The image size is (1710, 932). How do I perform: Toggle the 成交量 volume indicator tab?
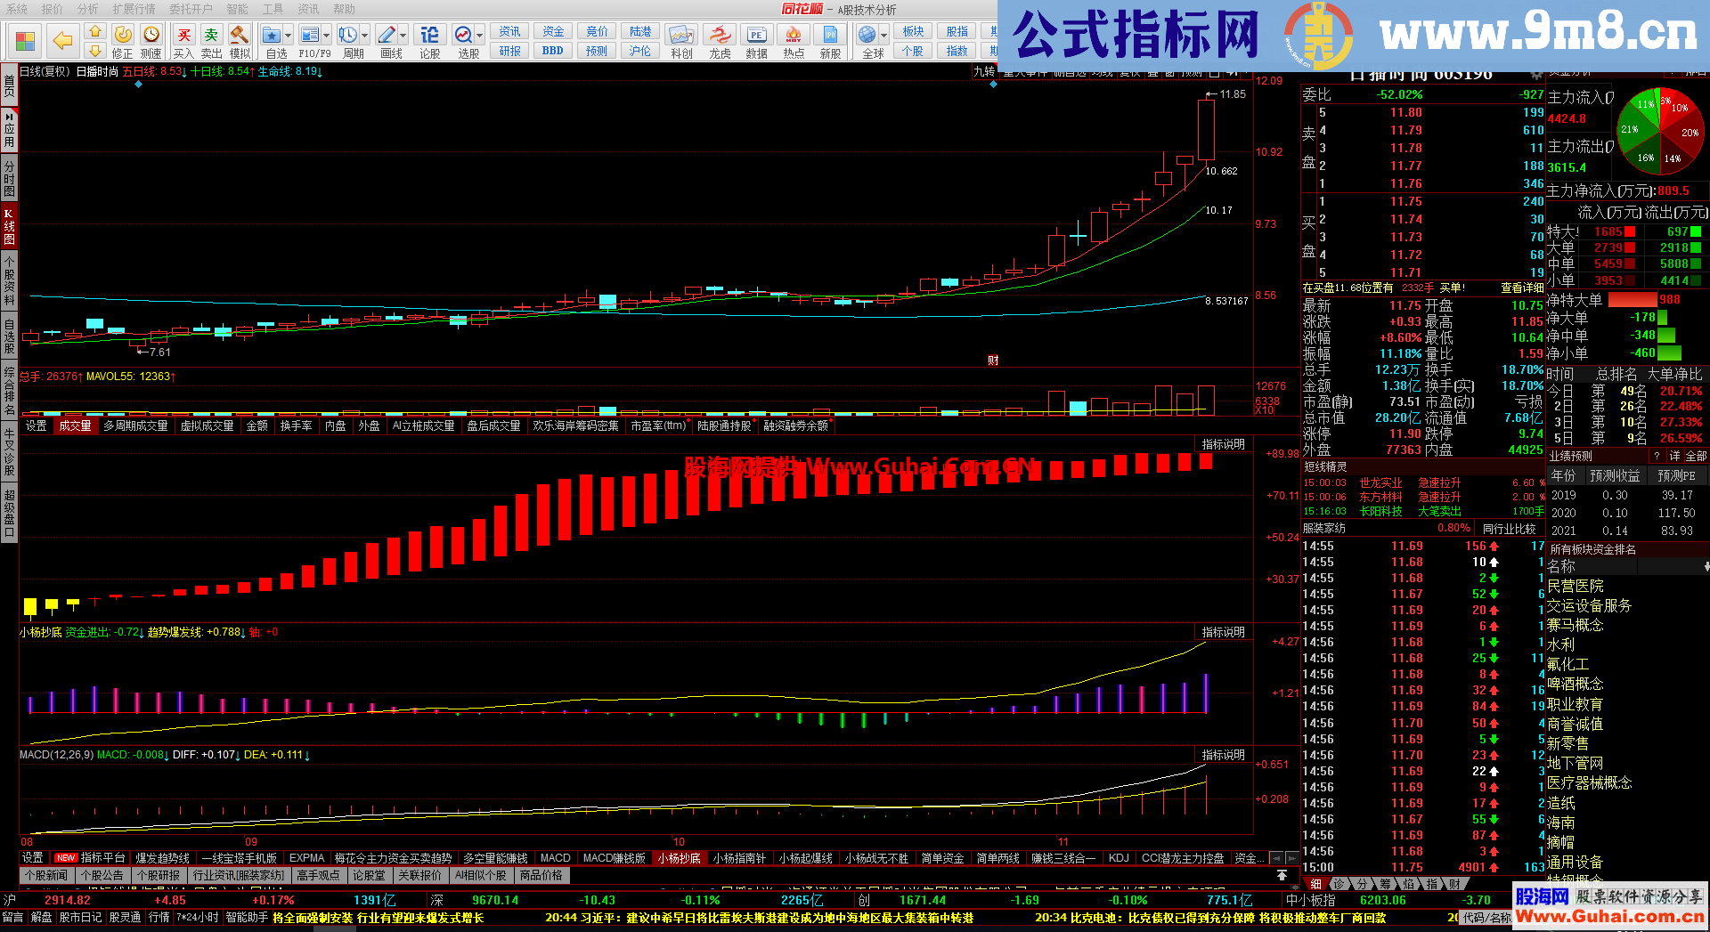point(75,425)
